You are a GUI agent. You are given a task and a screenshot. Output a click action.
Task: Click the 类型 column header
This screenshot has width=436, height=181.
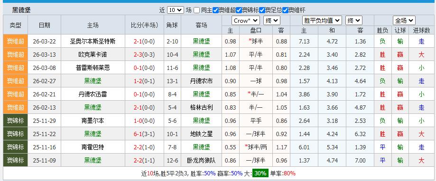pyautogui.click(x=16, y=25)
